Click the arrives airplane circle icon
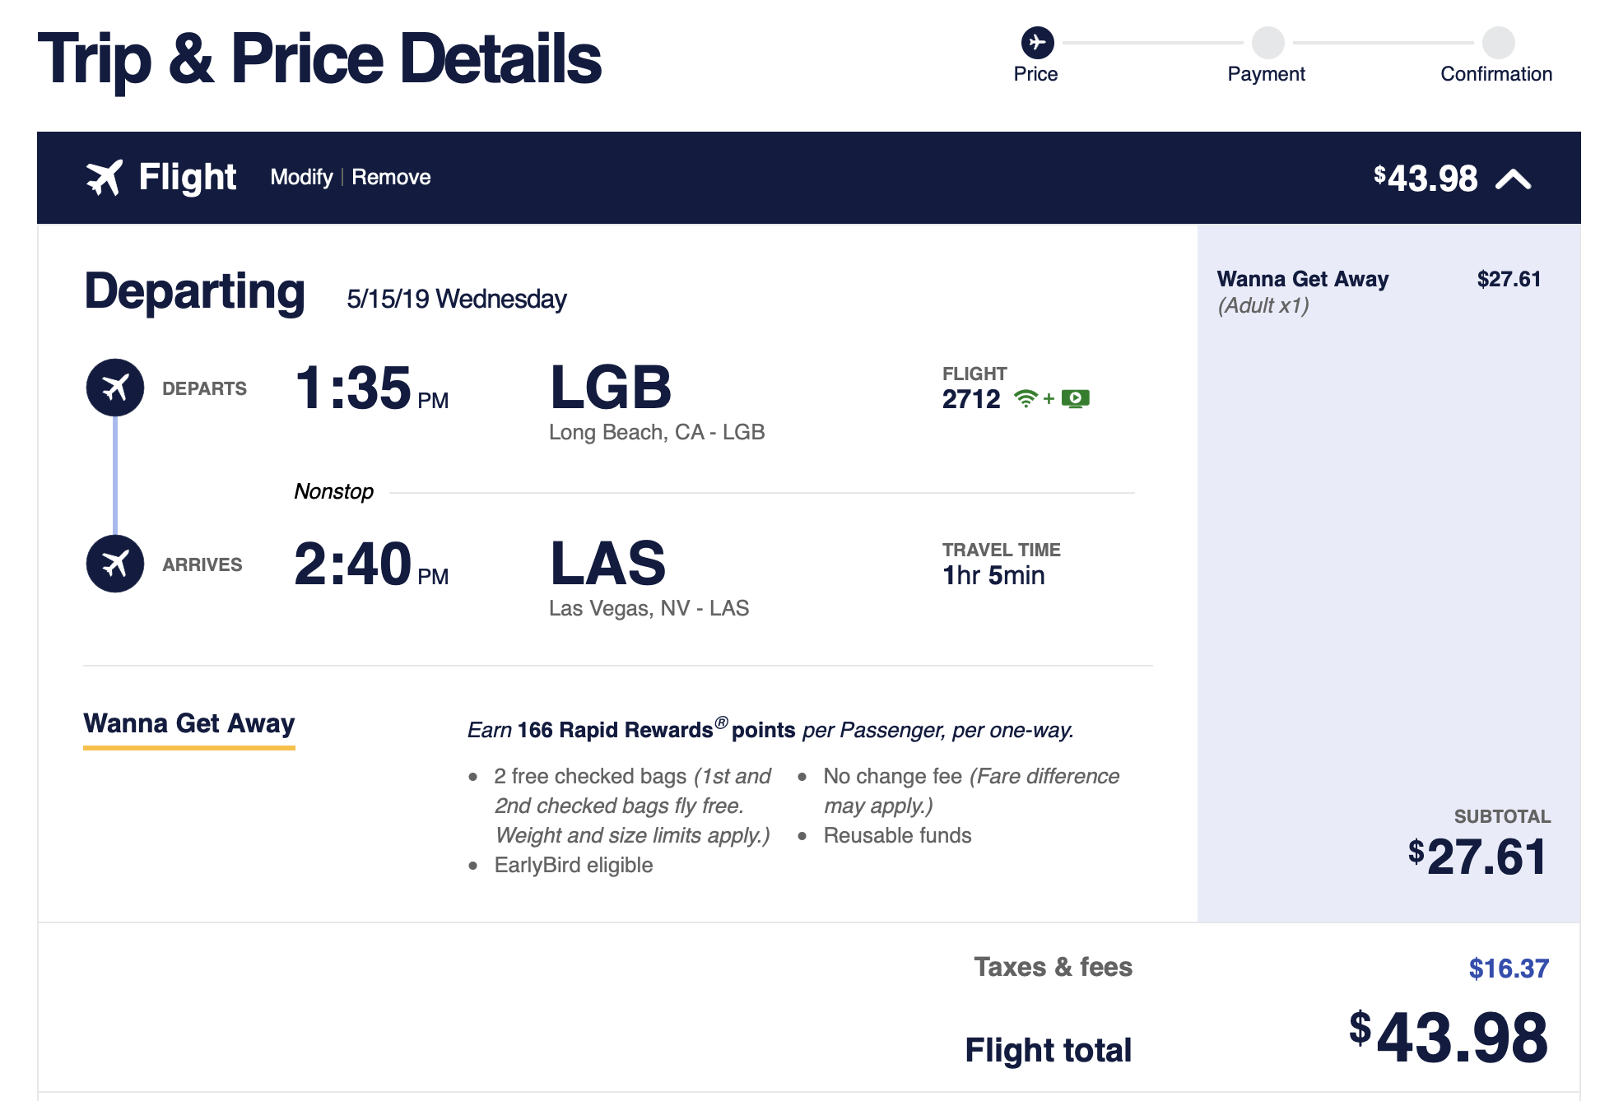This screenshot has width=1600, height=1101. 115,564
